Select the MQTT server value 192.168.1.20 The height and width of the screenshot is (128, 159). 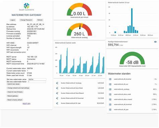pos(32,57)
